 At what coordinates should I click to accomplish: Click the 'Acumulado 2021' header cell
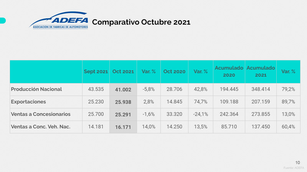[261, 71]
